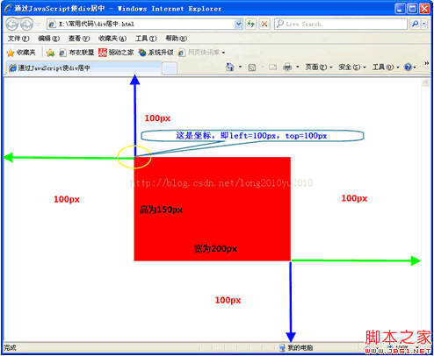
Task: Click the RSS feeds icon in the command bar
Action: [x=252, y=68]
